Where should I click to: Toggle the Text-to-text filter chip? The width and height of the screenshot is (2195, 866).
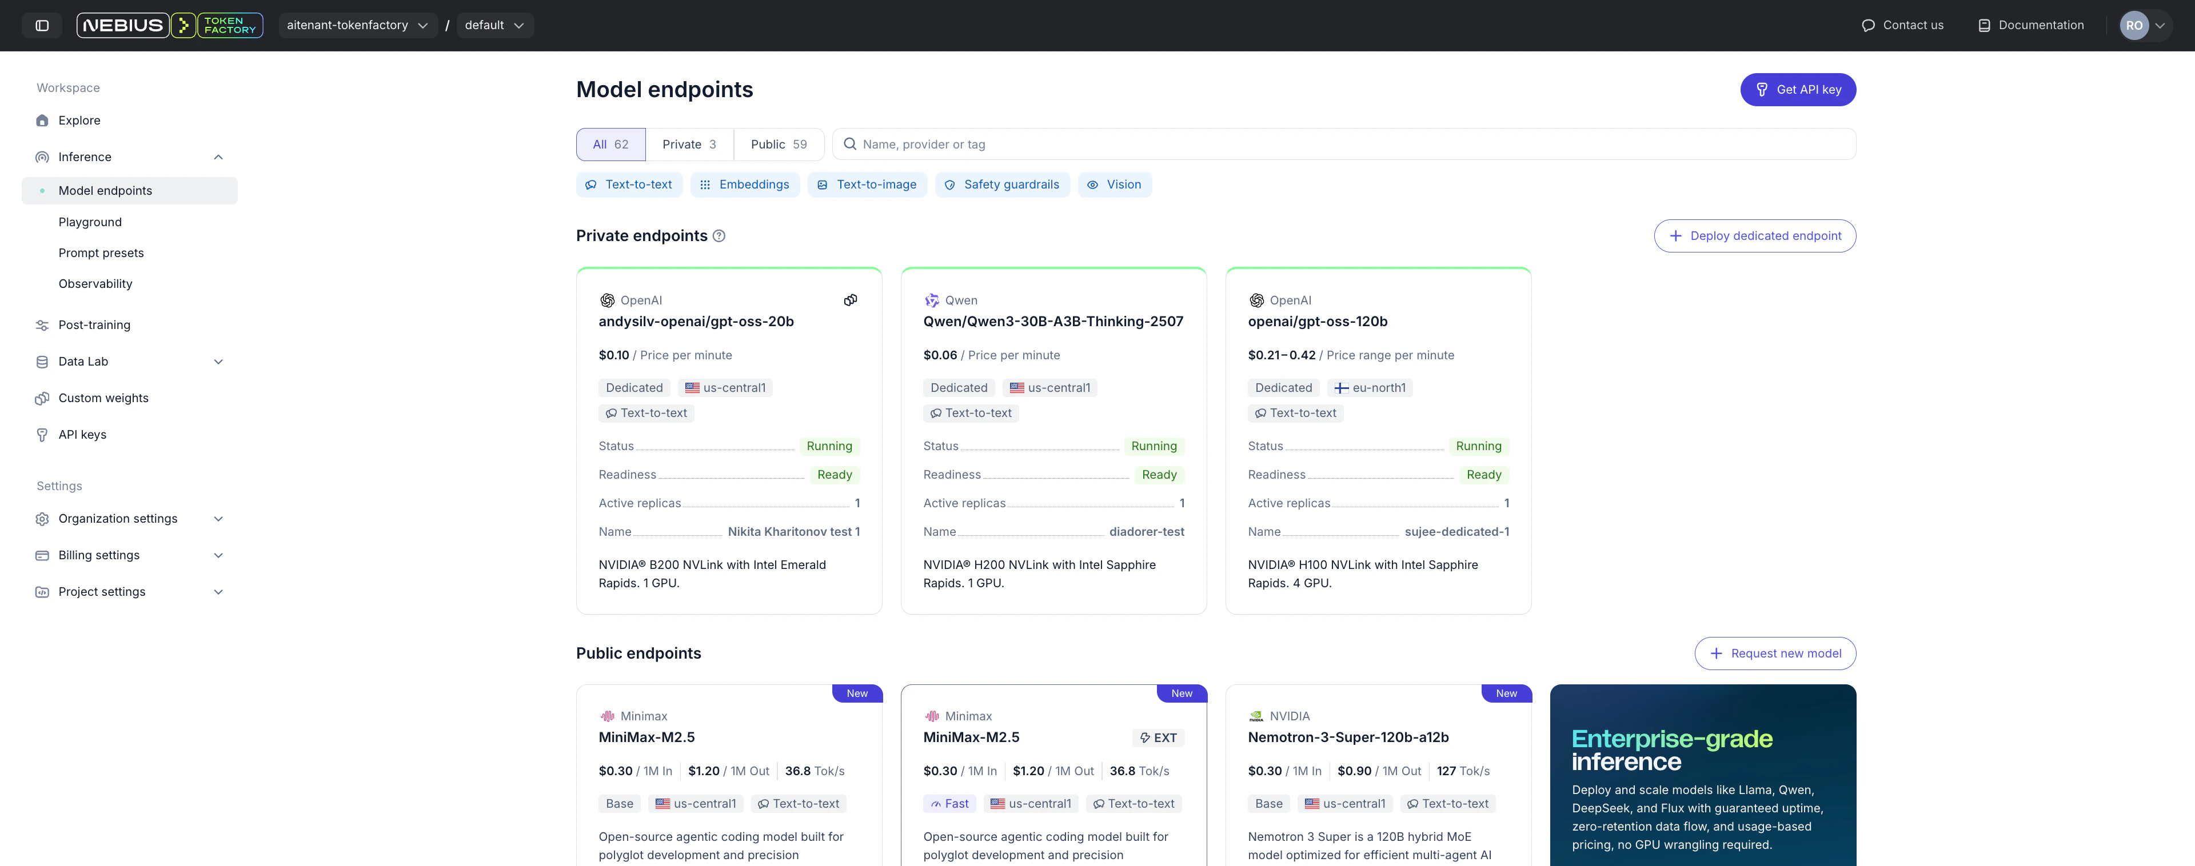point(629,185)
